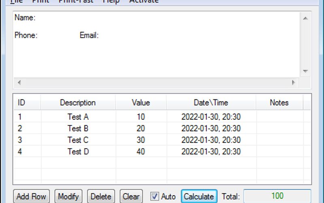The image size is (324, 203).
Task: Click the Date\Time column header
Action: tap(211, 103)
